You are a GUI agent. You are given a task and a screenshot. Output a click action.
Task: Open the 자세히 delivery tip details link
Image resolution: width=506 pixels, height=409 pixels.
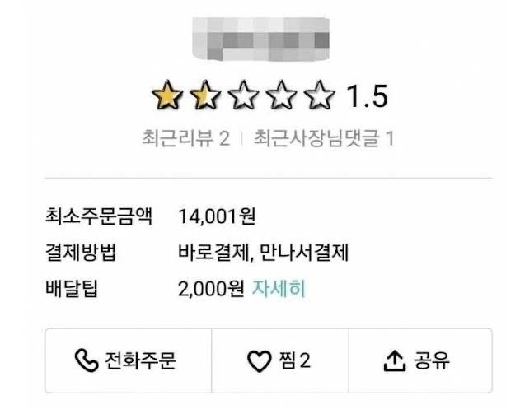[x=279, y=289]
